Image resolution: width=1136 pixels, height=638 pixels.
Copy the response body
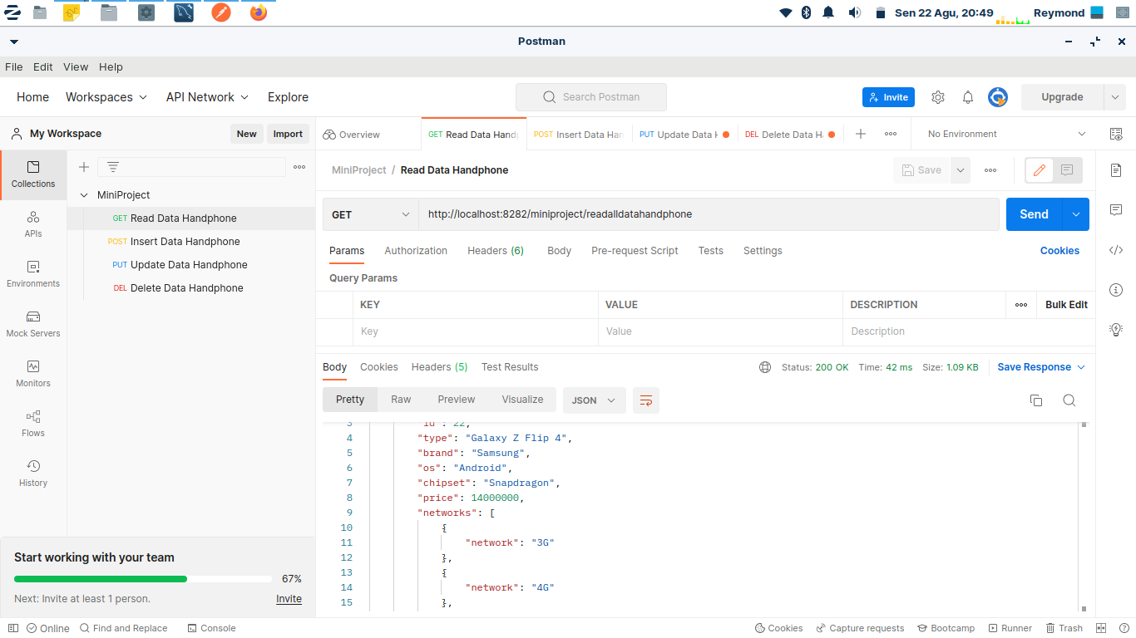tap(1036, 400)
